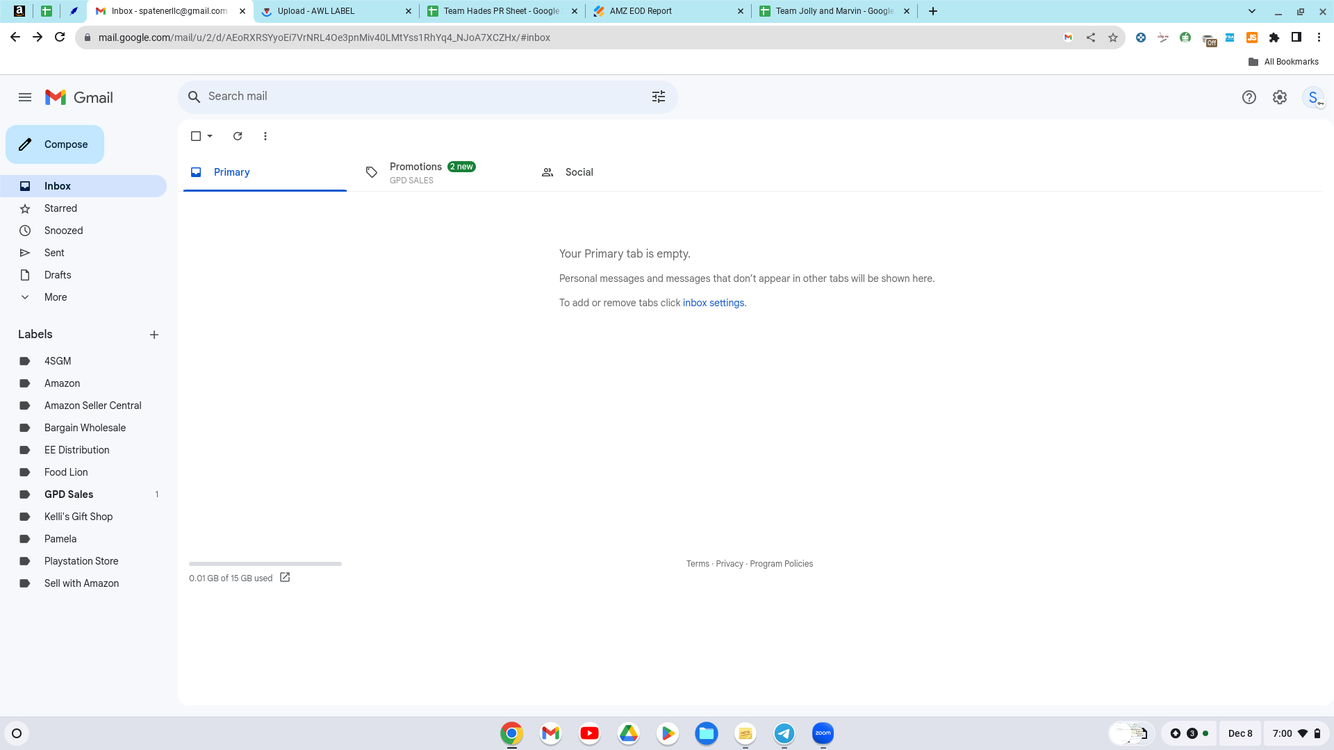Refresh the inbox
Viewport: 1334px width, 750px height.
tap(238, 136)
